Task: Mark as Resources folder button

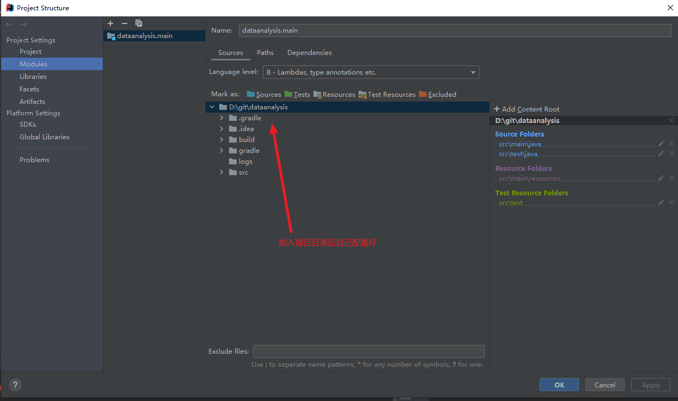Action: [334, 94]
